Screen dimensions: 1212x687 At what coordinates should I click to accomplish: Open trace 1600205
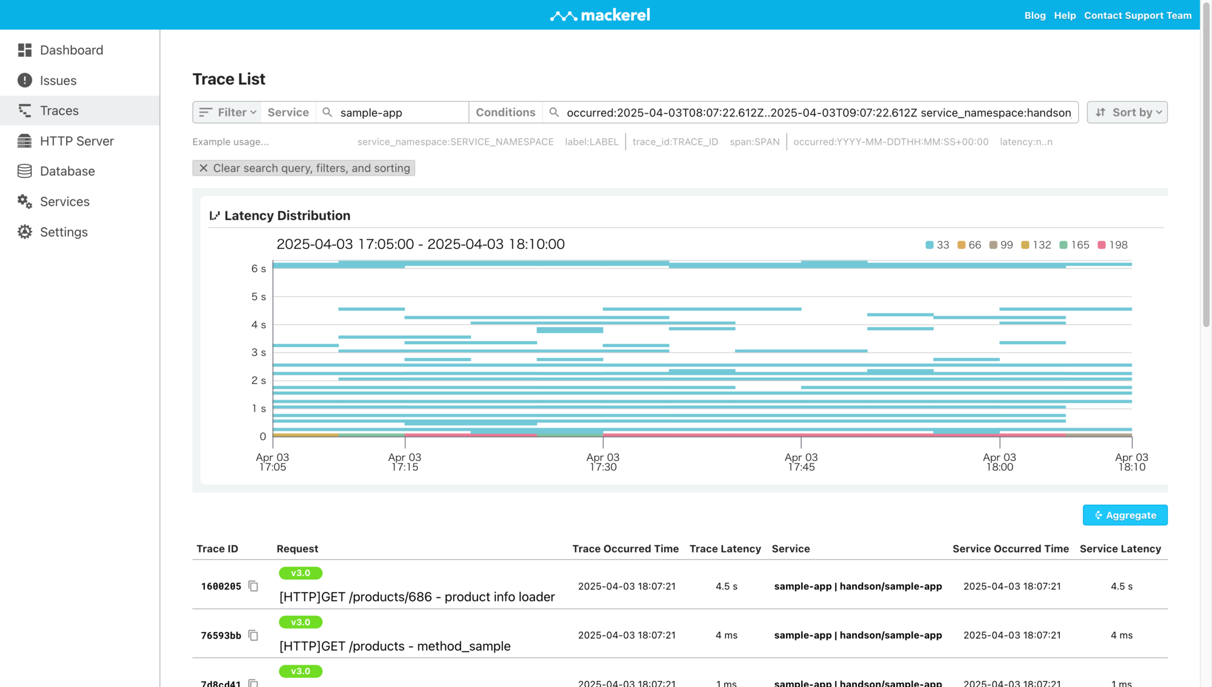click(x=221, y=586)
